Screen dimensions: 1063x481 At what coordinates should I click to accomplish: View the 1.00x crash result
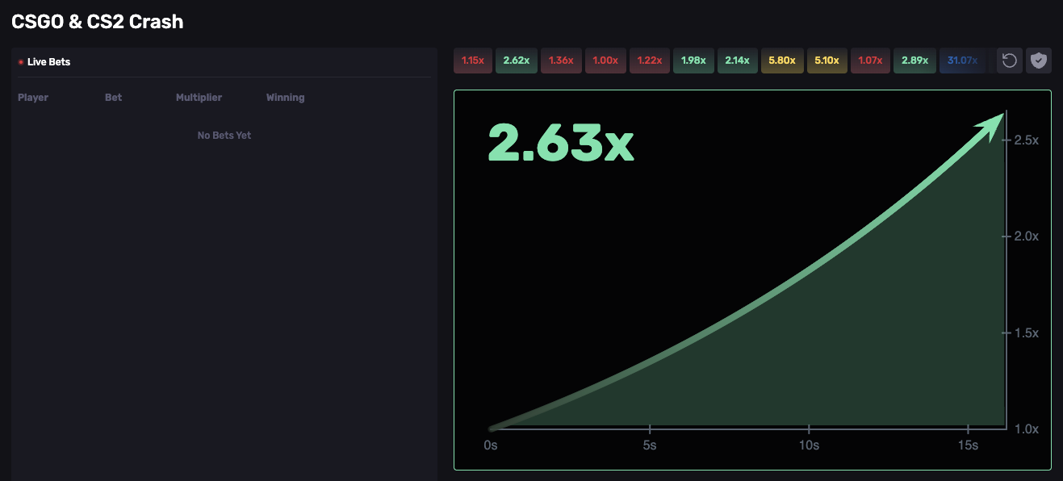click(x=605, y=61)
